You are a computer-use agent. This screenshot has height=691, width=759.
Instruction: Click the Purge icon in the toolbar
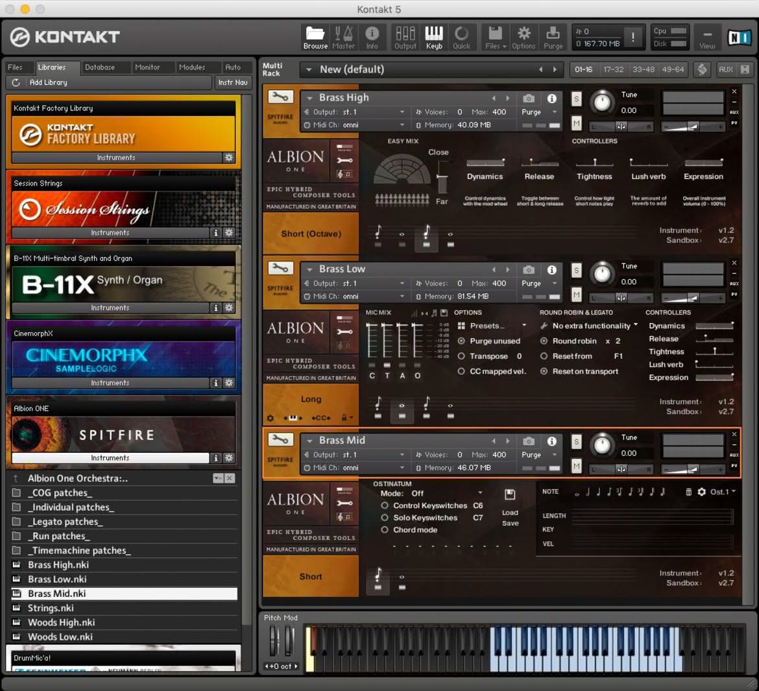coord(553,37)
